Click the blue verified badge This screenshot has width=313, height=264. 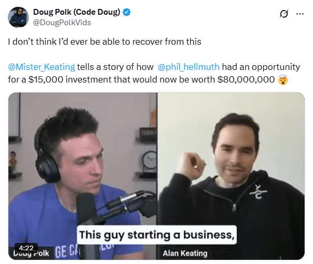[x=127, y=12]
